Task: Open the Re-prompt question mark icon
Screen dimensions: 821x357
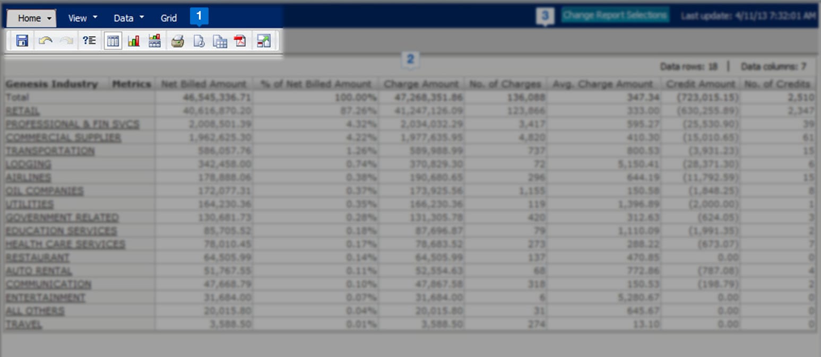Action: (89, 41)
